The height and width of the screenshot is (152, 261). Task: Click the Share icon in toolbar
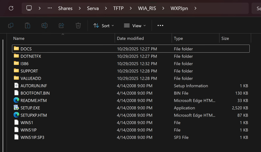pos(61,25)
